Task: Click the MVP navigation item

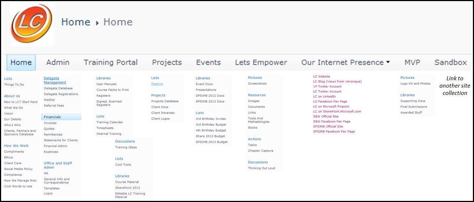Action: pos(412,63)
